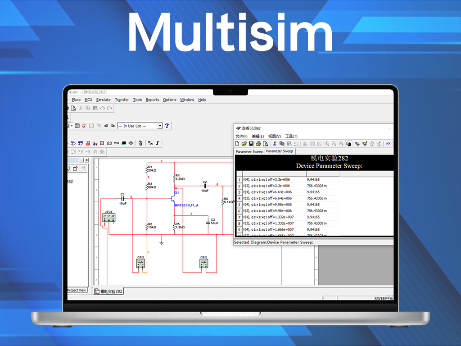Close the design toolbox panel with X
This screenshot has height=346, width=461.
(x=86, y=160)
